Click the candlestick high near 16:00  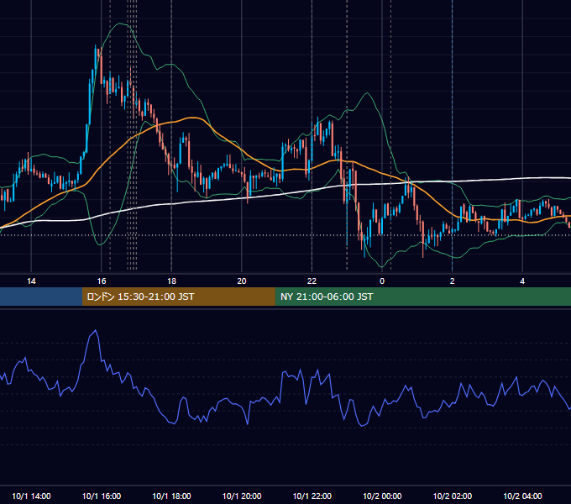coord(96,46)
